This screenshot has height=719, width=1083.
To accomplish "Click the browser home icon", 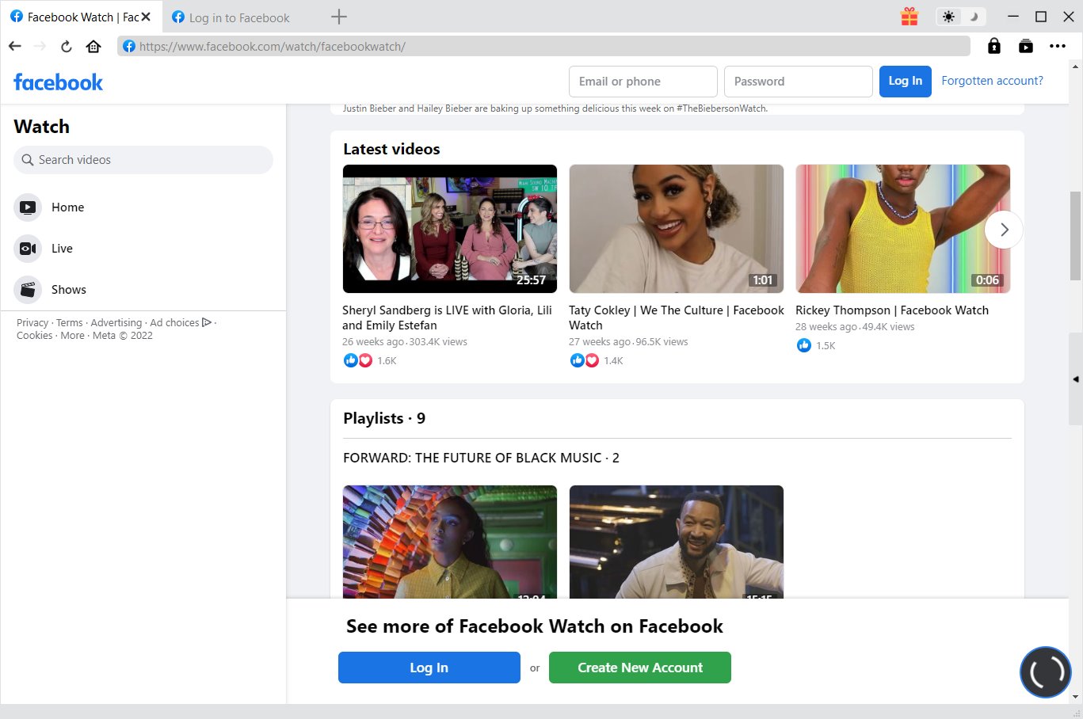I will [x=93, y=47].
